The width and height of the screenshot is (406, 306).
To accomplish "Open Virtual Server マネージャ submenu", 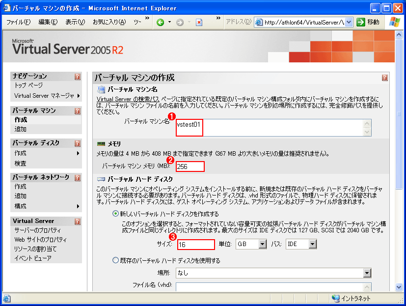I will click(47, 96).
